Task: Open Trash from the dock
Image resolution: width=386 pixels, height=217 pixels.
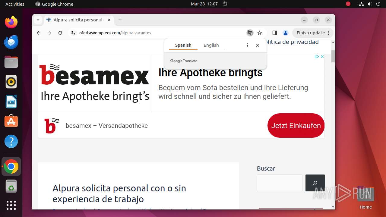Action: [11, 186]
